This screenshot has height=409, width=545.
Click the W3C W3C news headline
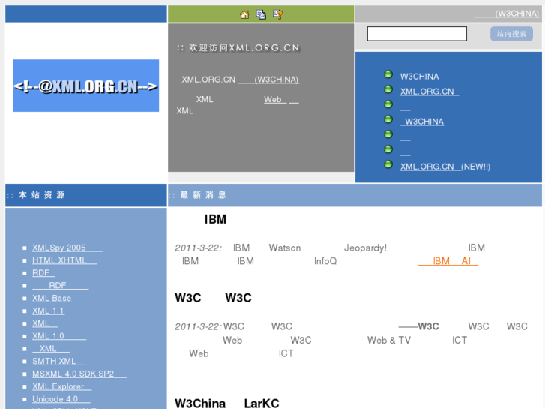click(213, 298)
